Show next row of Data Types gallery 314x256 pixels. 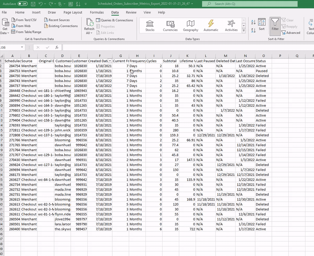pos(244,26)
